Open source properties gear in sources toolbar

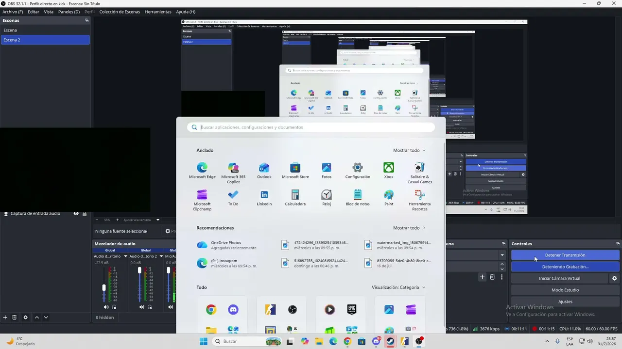pyautogui.click(x=26, y=317)
